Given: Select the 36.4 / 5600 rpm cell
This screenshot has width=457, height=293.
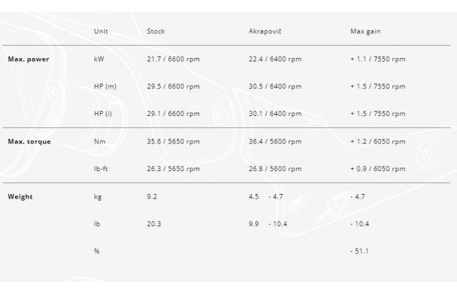Looking at the screenshot, I should (275, 142).
